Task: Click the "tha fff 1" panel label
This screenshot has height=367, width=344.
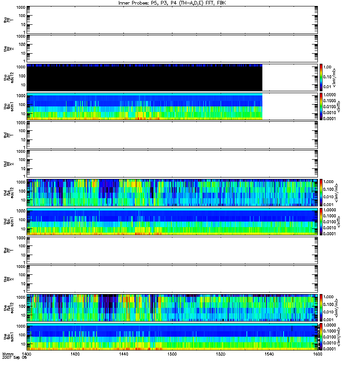Action: [9, 20]
